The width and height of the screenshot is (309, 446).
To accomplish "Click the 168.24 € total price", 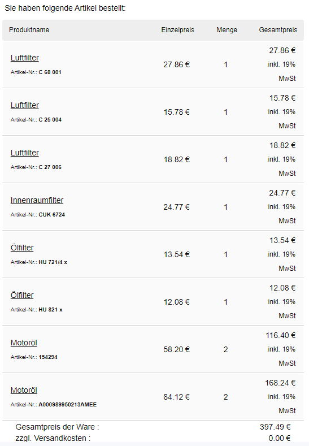I will (280, 383).
